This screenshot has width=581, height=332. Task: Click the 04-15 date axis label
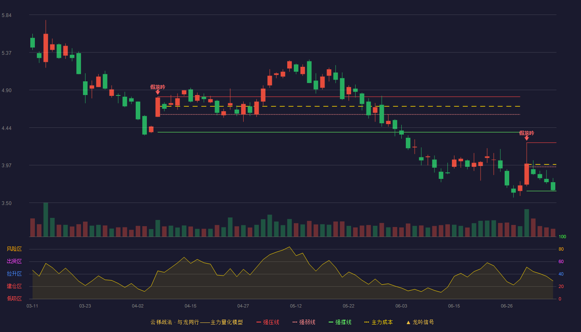[190, 306]
